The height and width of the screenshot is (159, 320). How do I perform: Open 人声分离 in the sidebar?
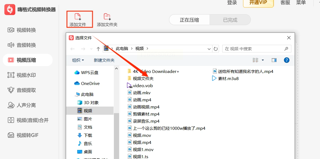click(x=22, y=105)
